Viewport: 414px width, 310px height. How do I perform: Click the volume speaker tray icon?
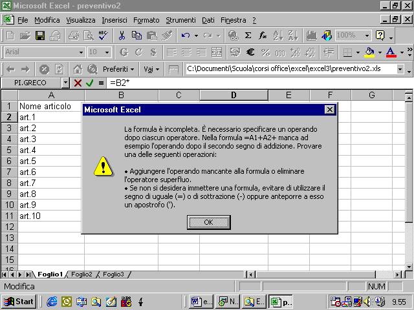(x=367, y=302)
